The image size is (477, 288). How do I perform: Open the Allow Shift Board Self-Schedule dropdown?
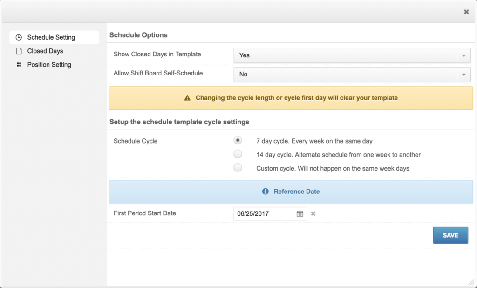pyautogui.click(x=352, y=74)
